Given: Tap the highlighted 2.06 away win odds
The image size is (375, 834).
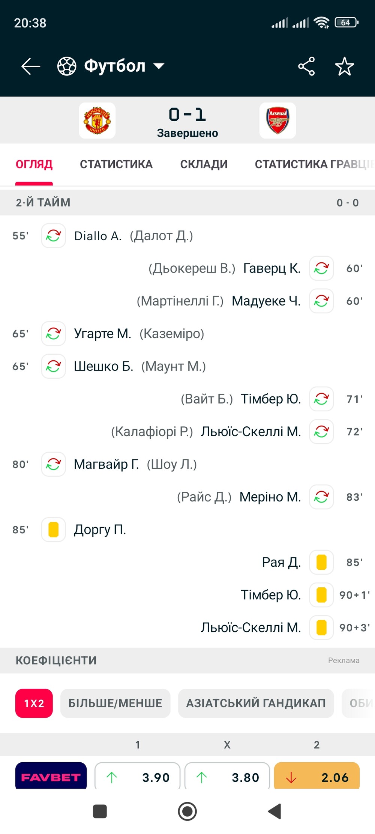Looking at the screenshot, I should pyautogui.click(x=317, y=776).
